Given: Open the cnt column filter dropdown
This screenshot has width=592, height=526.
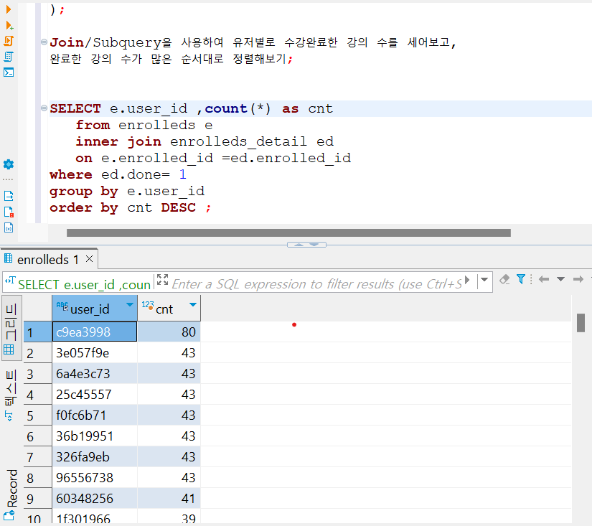Looking at the screenshot, I should (x=193, y=305).
